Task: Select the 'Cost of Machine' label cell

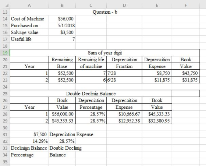Action: click(x=29, y=19)
